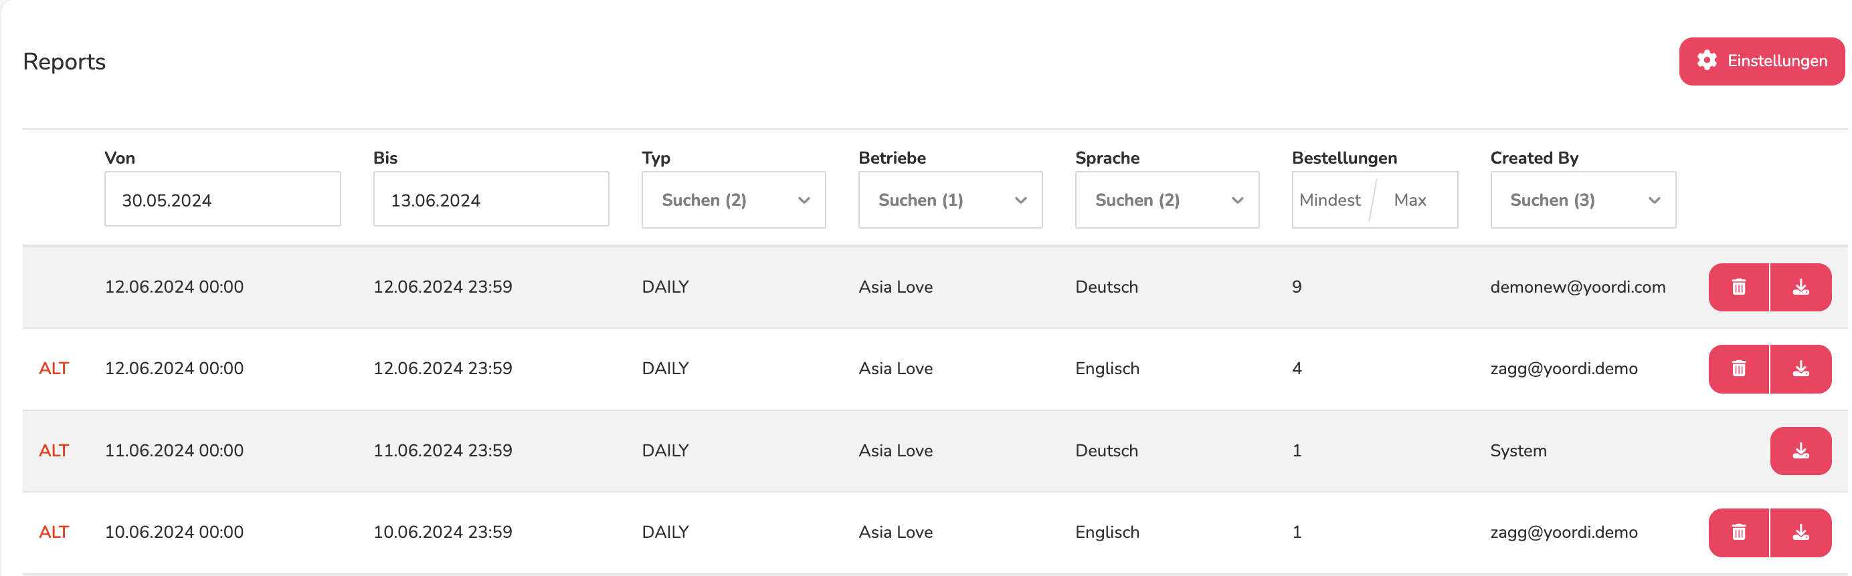Delete the 12.06.2024 Englisch report

(x=1738, y=369)
